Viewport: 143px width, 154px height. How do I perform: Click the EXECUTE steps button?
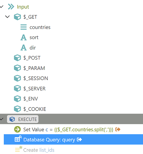tap(23, 119)
